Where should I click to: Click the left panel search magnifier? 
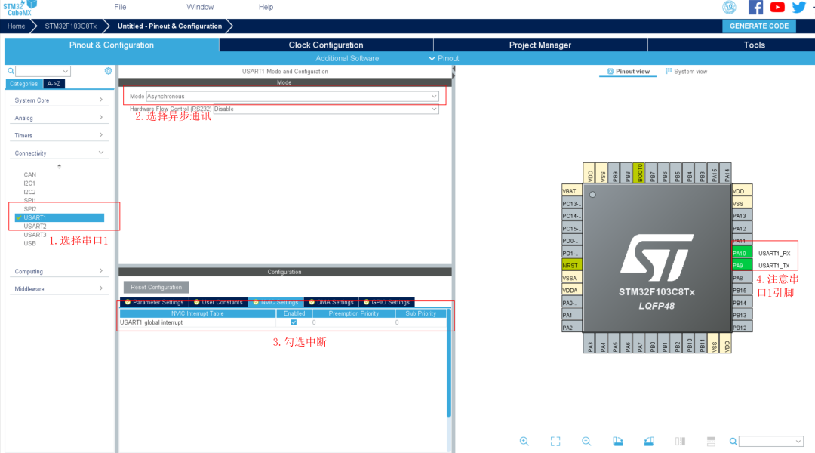click(11, 71)
